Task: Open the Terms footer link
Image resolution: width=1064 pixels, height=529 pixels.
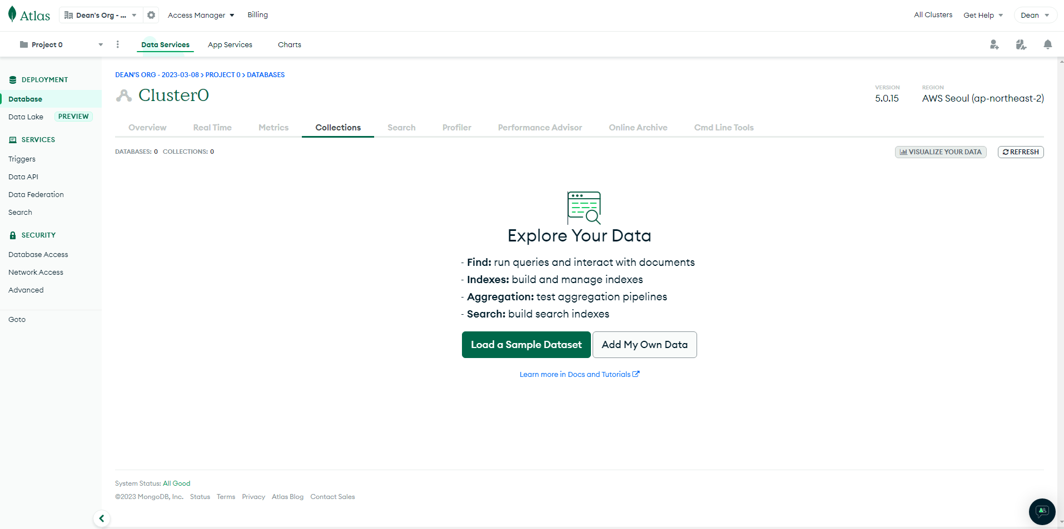Action: coord(226,497)
